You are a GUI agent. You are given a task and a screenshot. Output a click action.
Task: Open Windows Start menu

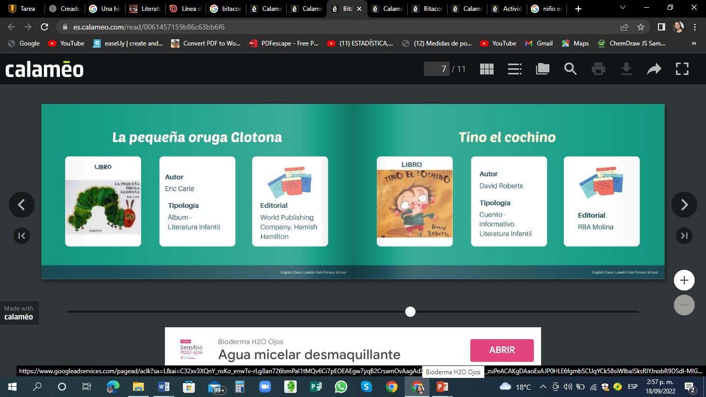coord(12,387)
